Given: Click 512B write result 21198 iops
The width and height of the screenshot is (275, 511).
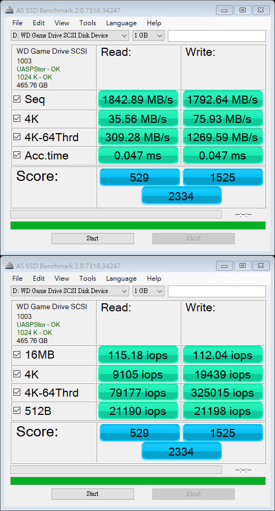Looking at the screenshot, I should pyautogui.click(x=222, y=411).
